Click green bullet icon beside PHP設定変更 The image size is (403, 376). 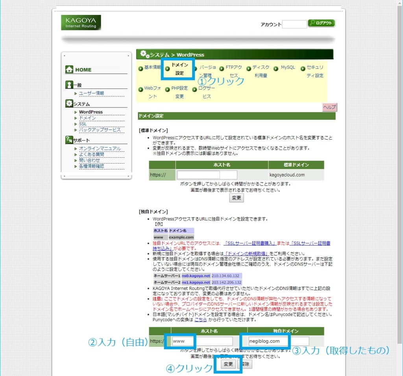click(x=167, y=90)
